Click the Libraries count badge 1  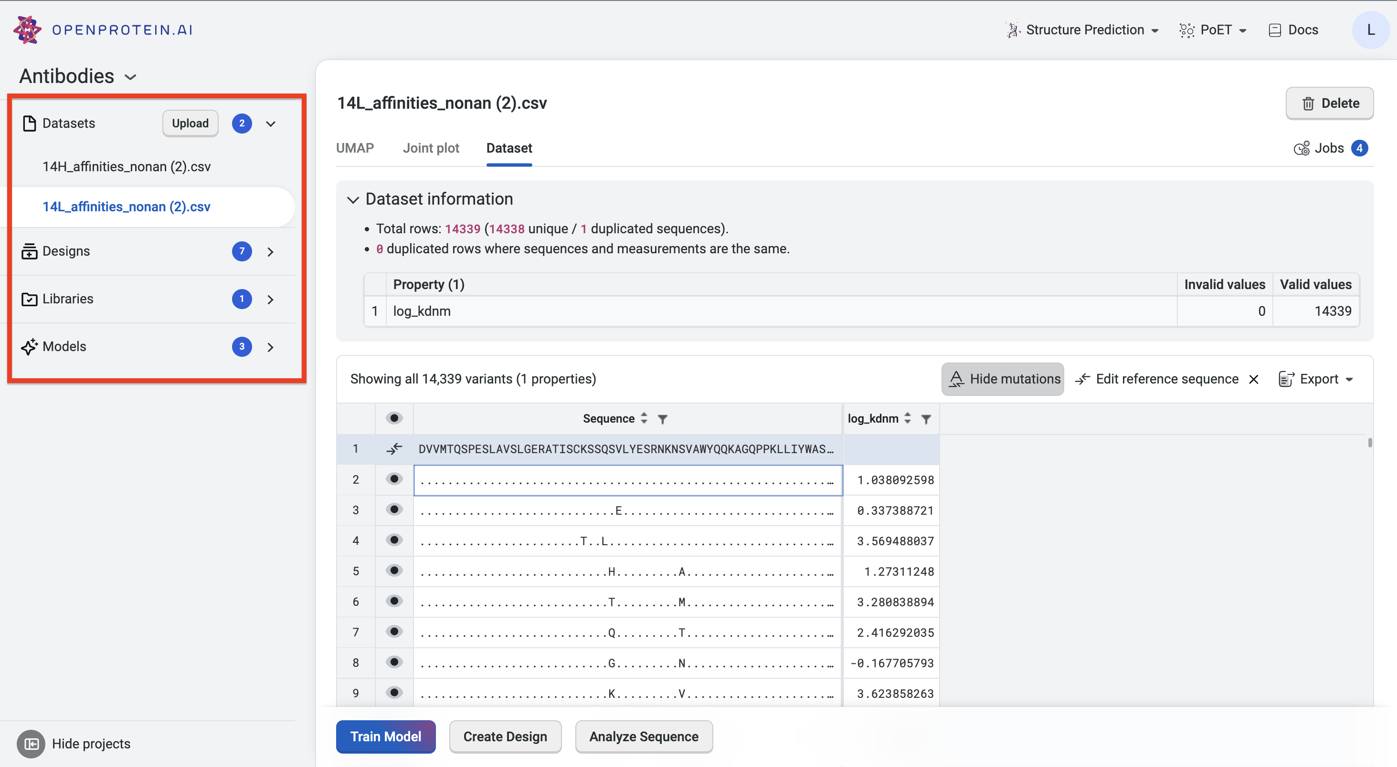241,299
